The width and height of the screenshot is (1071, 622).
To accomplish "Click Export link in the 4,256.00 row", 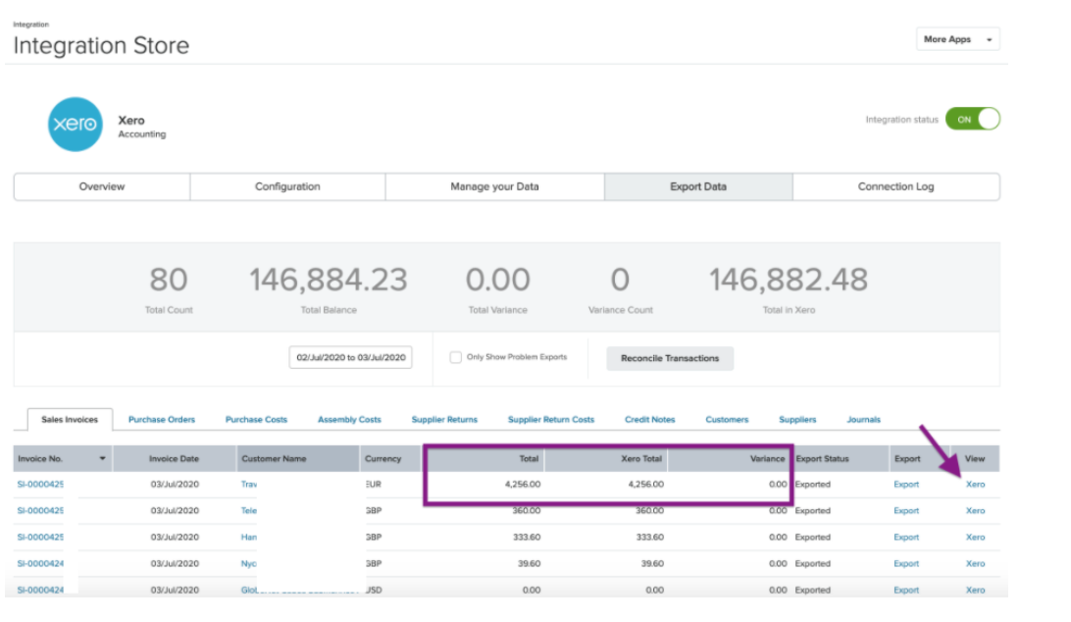I will coord(906,485).
